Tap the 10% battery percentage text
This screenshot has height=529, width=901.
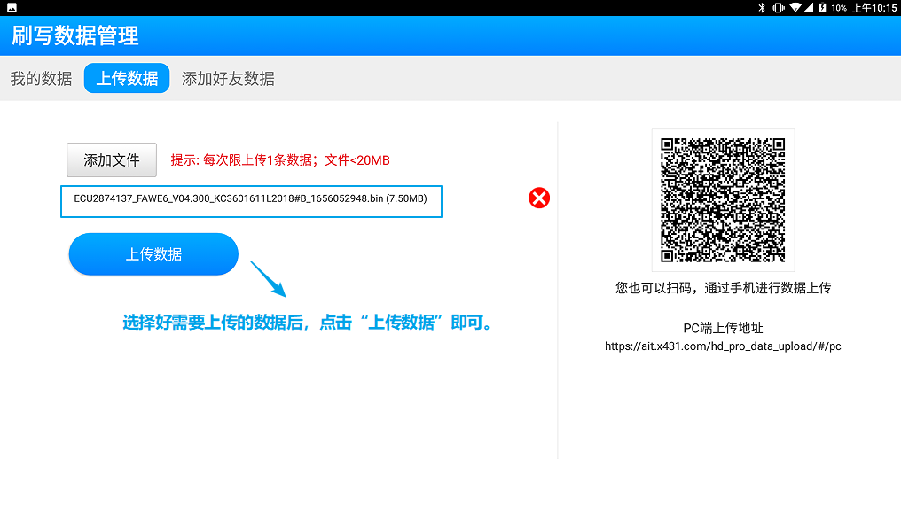coord(839,7)
